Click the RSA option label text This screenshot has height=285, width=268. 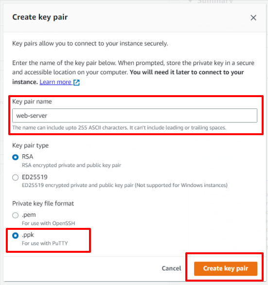tap(28, 157)
